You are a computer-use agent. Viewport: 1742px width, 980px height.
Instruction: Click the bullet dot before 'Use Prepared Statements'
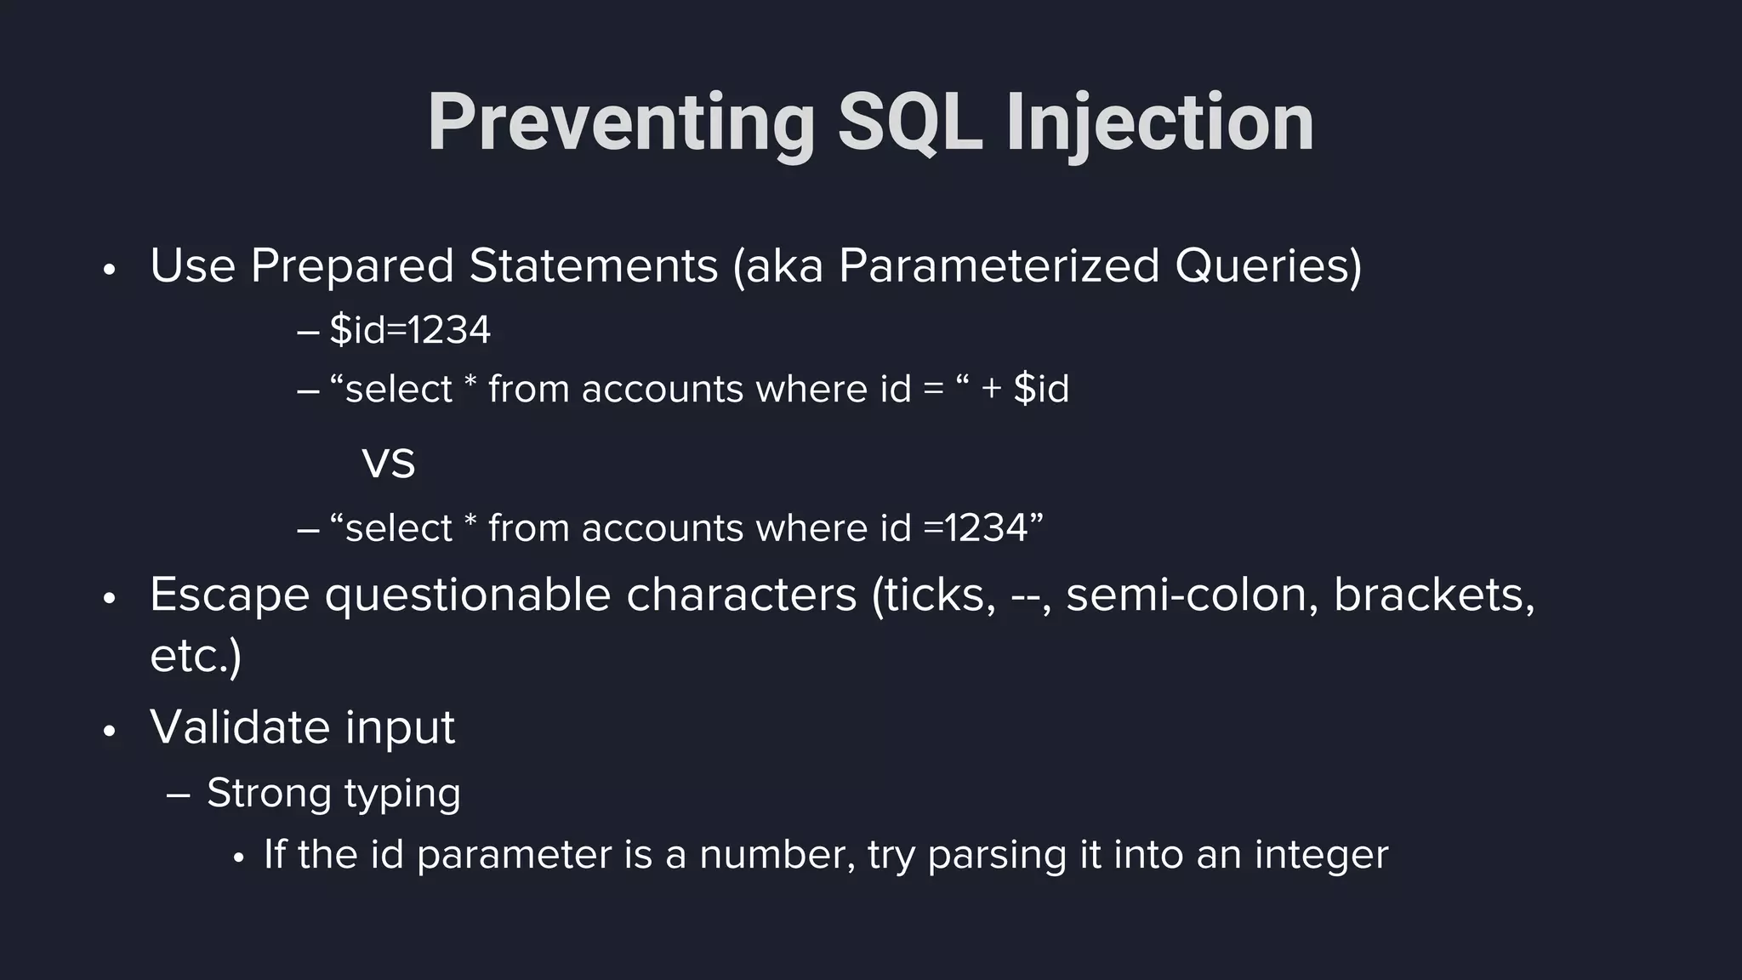(x=108, y=271)
